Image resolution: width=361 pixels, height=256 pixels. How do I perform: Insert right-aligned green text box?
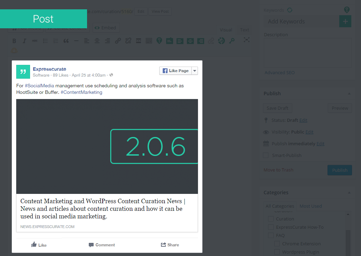201,41
